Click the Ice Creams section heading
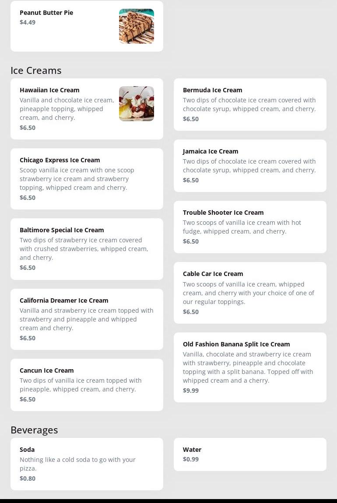This screenshot has height=503, width=337. (36, 70)
